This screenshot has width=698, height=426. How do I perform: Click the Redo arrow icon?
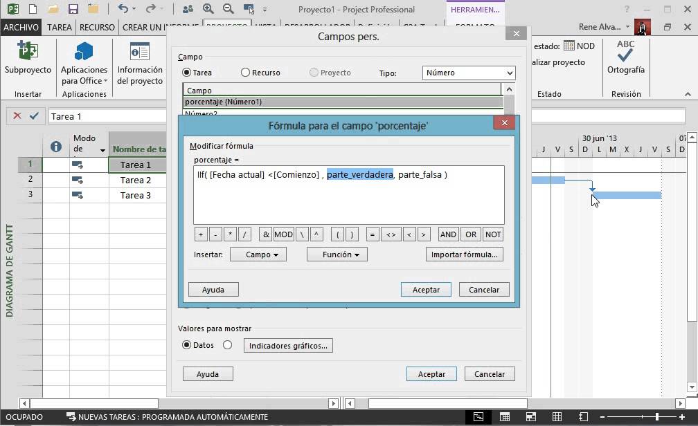(151, 8)
